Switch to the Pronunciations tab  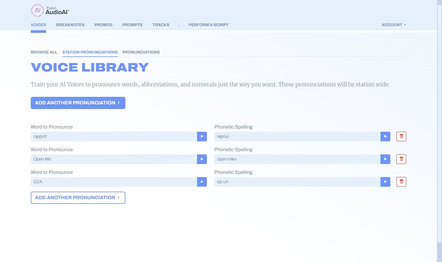(x=141, y=52)
